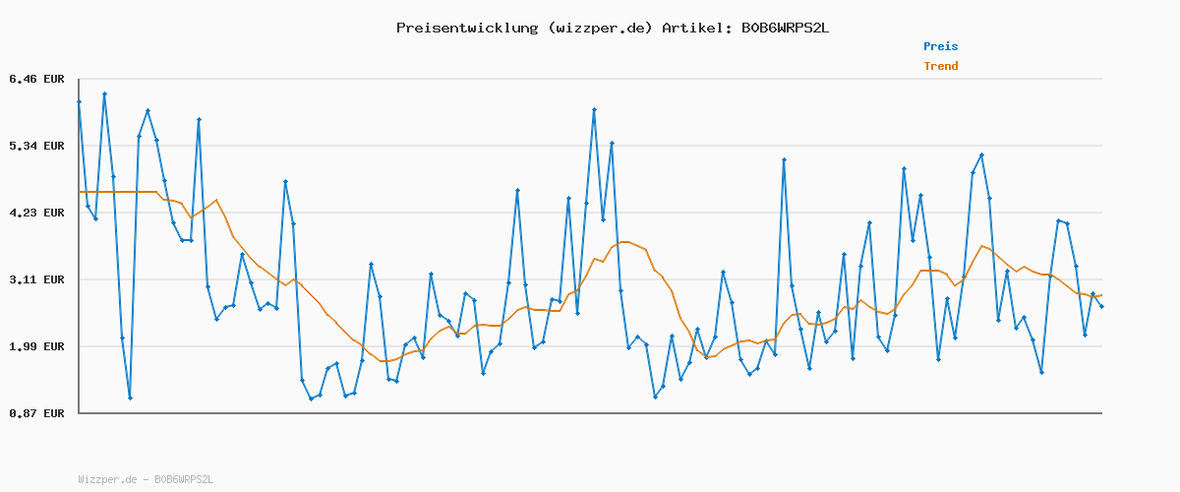Click the "4.23 EUR" axis label
1180x492 pixels.
(x=36, y=213)
